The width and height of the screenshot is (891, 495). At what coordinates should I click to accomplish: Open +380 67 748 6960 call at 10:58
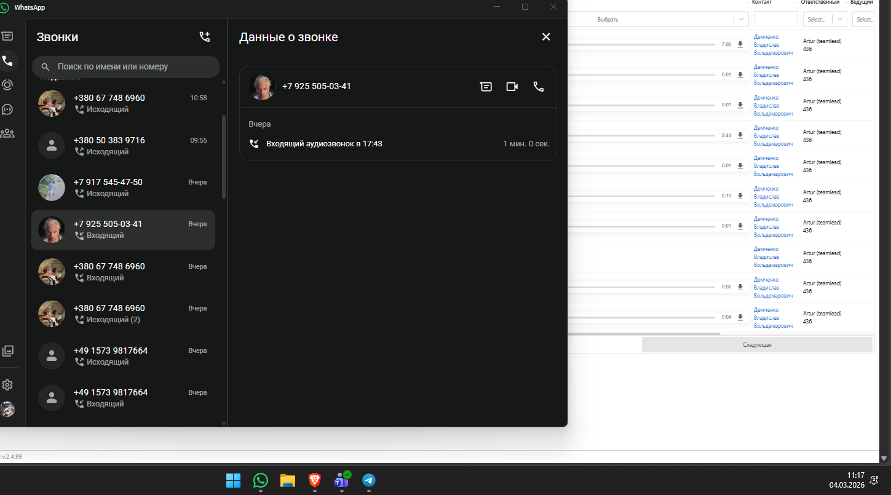123,103
